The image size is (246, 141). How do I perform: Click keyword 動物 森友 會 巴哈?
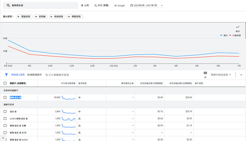(18, 133)
